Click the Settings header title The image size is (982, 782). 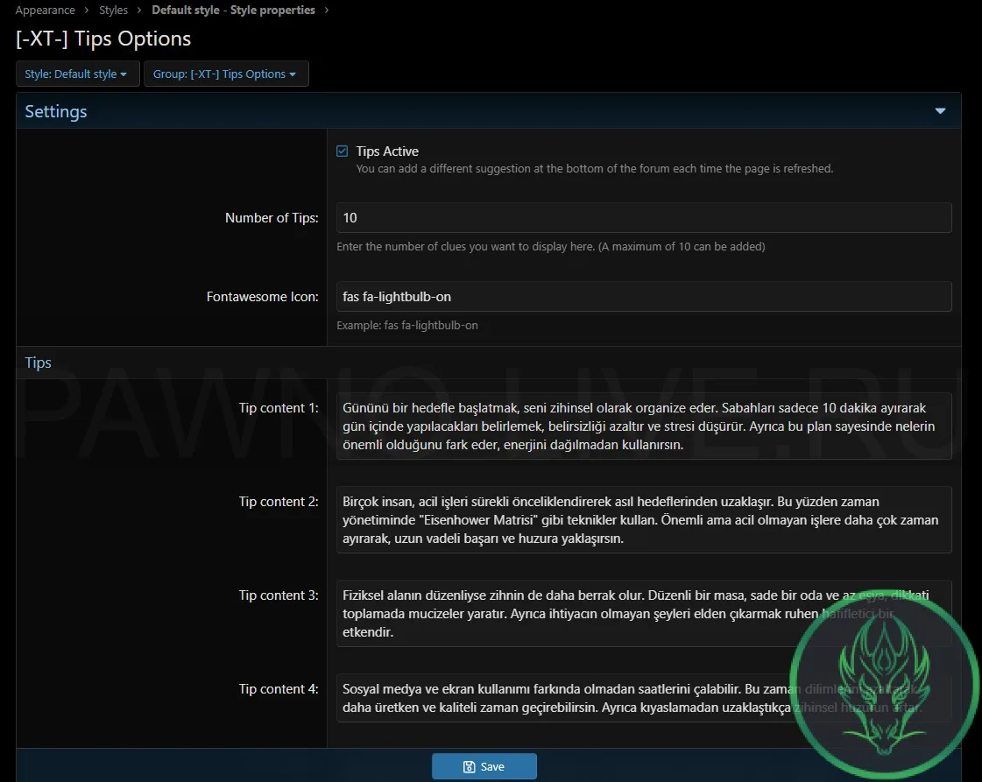[x=56, y=111]
